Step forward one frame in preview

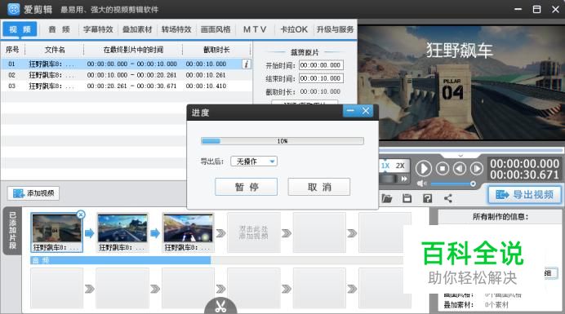[476, 168]
